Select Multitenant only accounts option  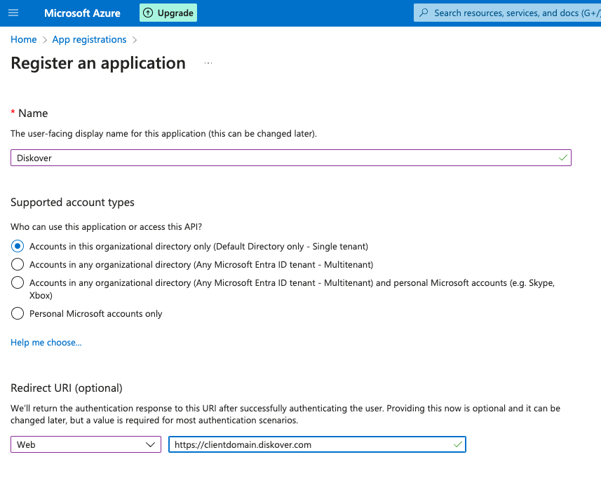(x=18, y=264)
